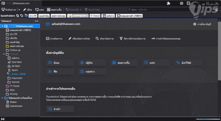Select the Sent Mail folder

(15, 62)
